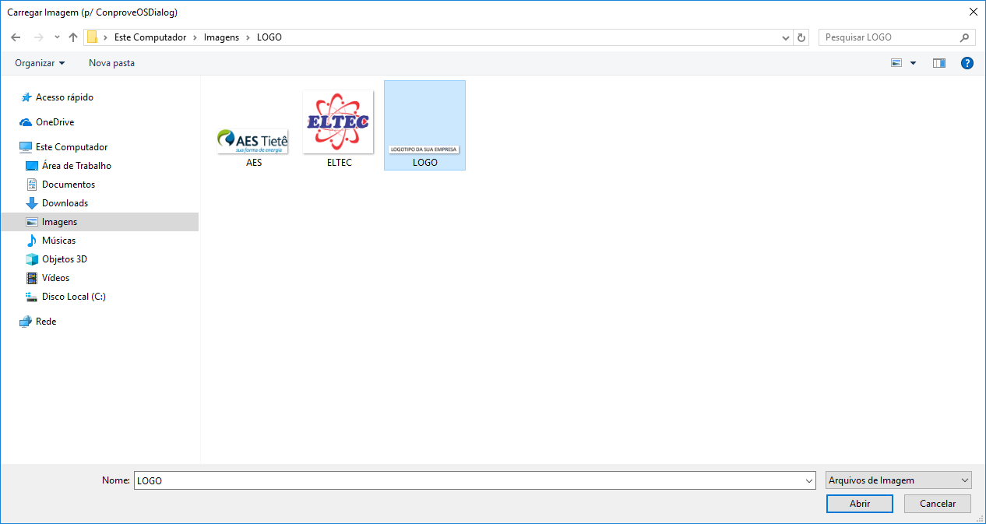The image size is (986, 524).
Task: Create a folder with Nova pasta
Action: click(x=111, y=63)
